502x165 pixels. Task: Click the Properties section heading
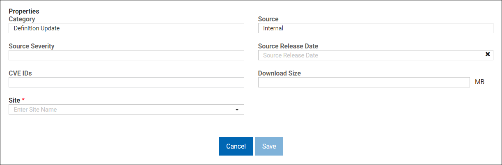click(x=24, y=11)
